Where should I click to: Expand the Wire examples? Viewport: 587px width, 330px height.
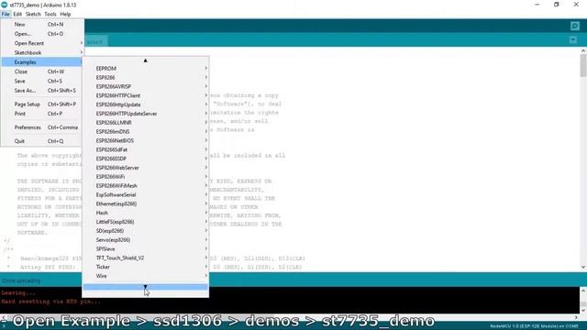click(146, 276)
